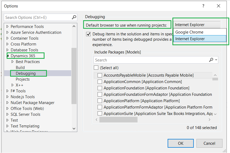This screenshot has height=153, width=230.
Task: Select the Dynamics 365 tree item
Action: pyautogui.click(x=23, y=56)
